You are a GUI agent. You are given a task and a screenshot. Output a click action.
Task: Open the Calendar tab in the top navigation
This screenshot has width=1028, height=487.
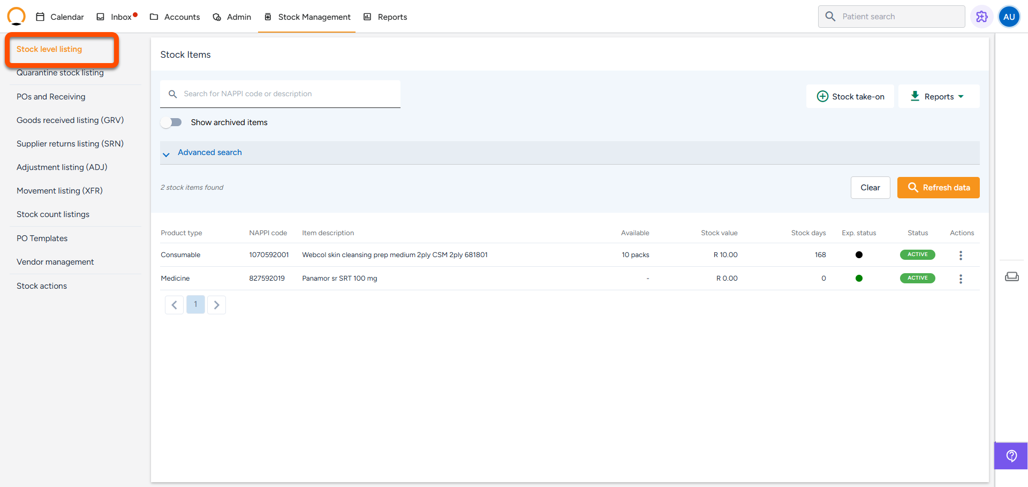click(60, 17)
